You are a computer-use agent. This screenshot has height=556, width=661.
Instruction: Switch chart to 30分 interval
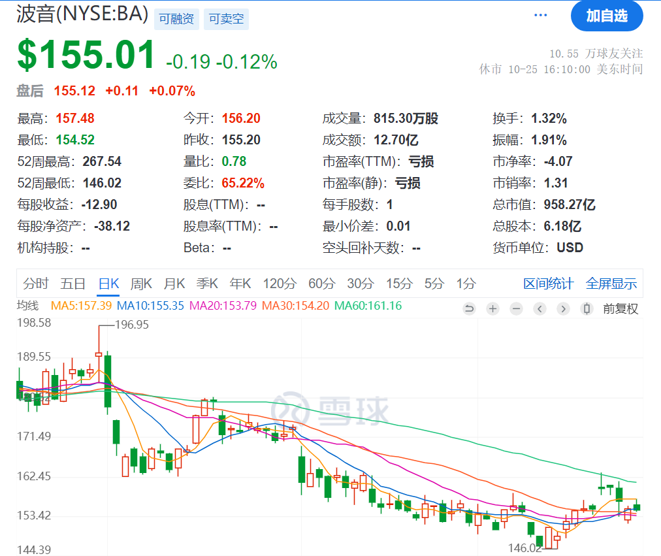point(361,284)
